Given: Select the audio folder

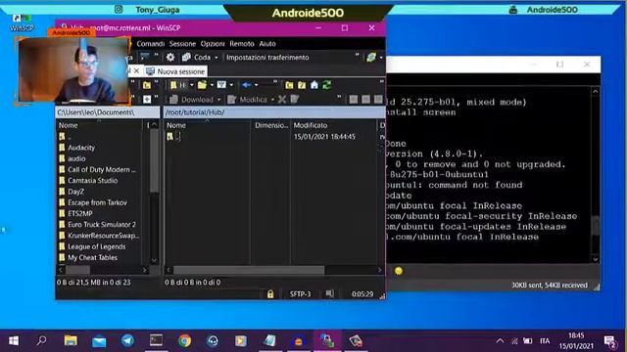Looking at the screenshot, I should 76,158.
